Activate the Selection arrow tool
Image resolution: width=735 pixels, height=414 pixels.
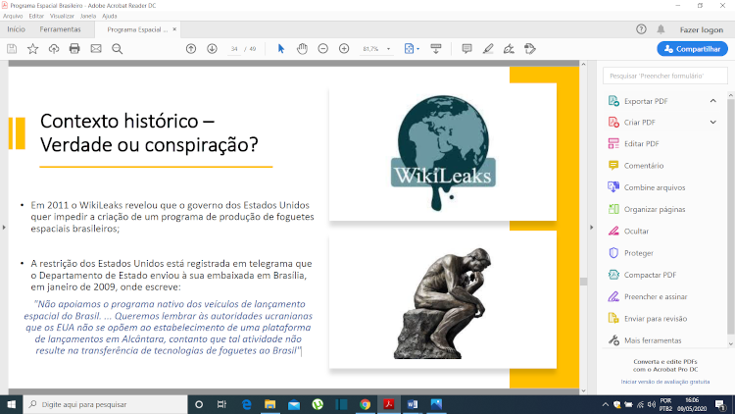pyautogui.click(x=281, y=49)
